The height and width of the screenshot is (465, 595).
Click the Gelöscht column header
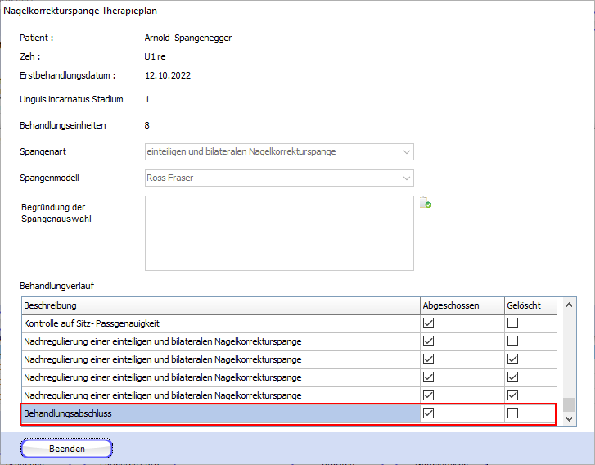(x=529, y=305)
